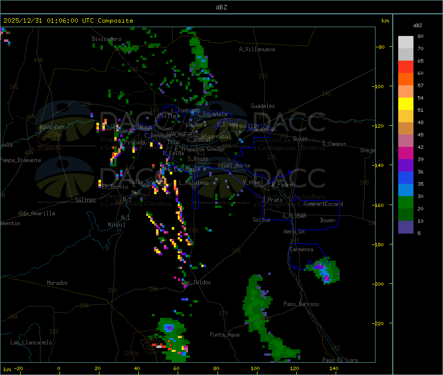Click the 'Salinas' map label
This screenshot has width=443, height=375.
(85, 200)
